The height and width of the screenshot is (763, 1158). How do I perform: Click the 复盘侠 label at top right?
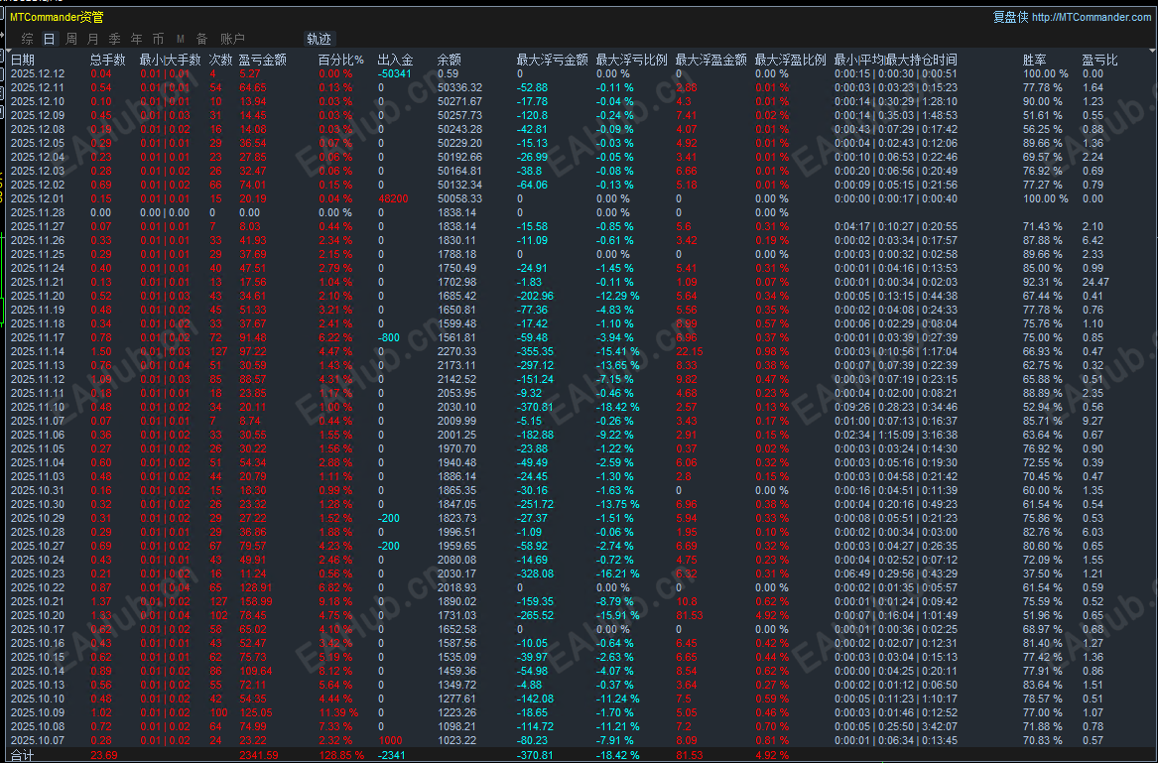click(1010, 17)
